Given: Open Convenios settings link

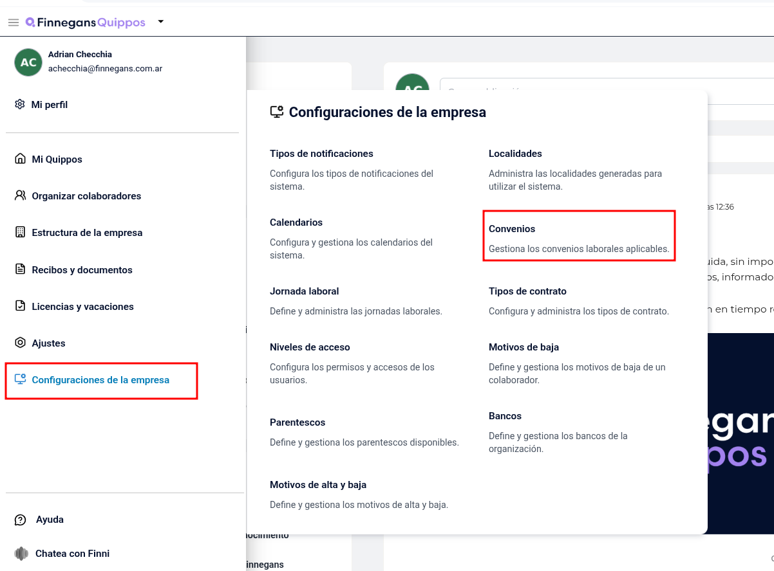Looking at the screenshot, I should point(579,235).
